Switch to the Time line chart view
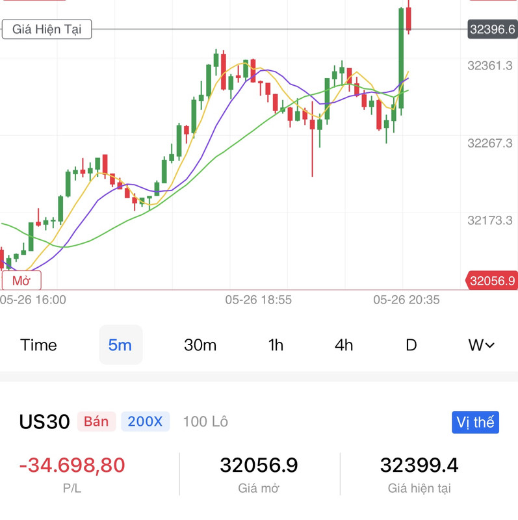This screenshot has height=520, width=518. click(38, 345)
